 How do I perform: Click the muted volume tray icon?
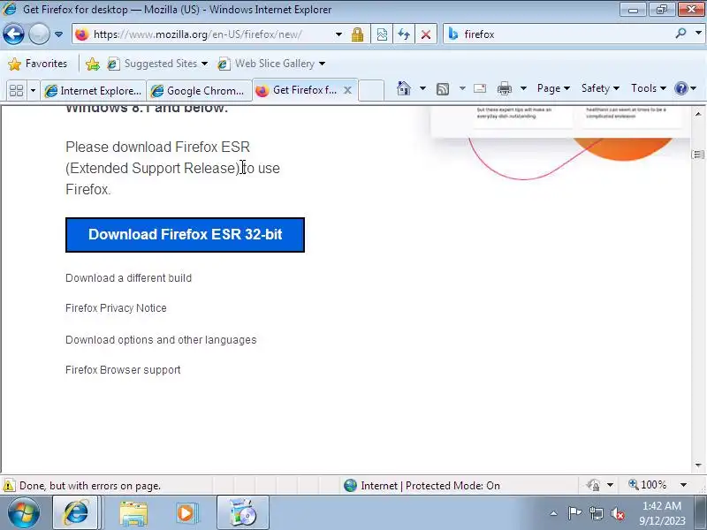(618, 513)
